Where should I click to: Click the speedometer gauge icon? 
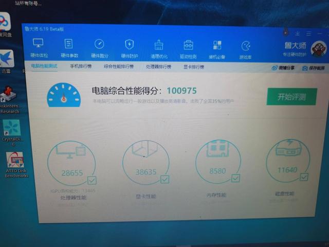(x=64, y=95)
